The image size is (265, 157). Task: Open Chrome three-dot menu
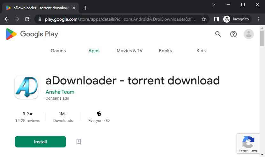coord(258,19)
